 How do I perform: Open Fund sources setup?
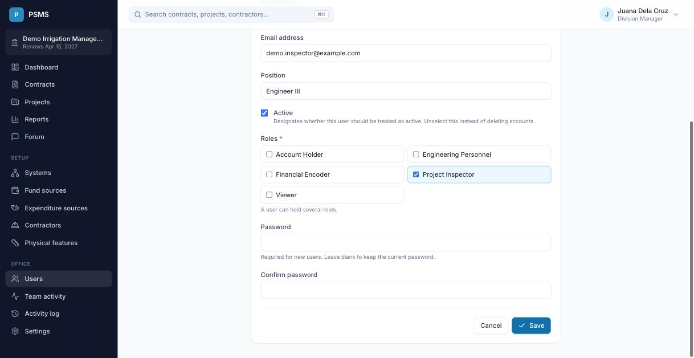[x=59, y=190]
